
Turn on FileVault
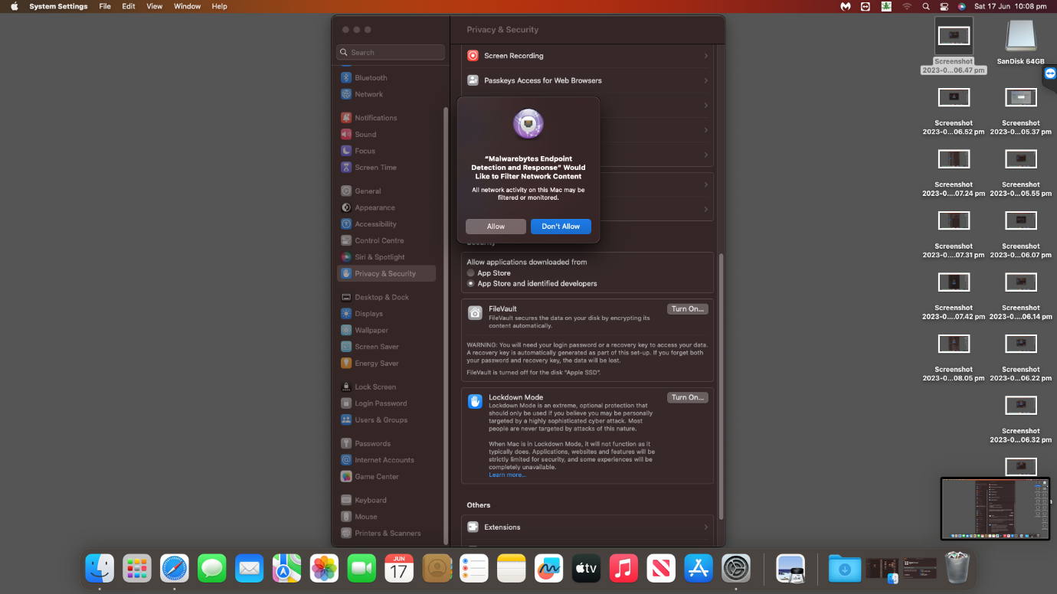click(687, 309)
